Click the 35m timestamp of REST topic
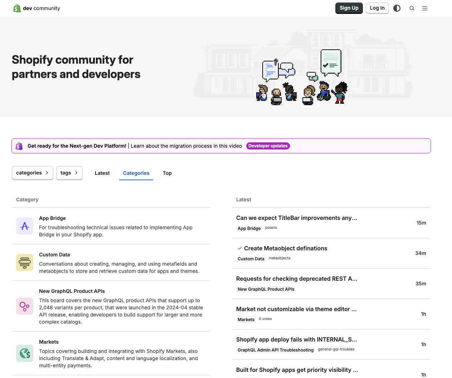Image resolution: width=452 pixels, height=378 pixels. click(421, 284)
